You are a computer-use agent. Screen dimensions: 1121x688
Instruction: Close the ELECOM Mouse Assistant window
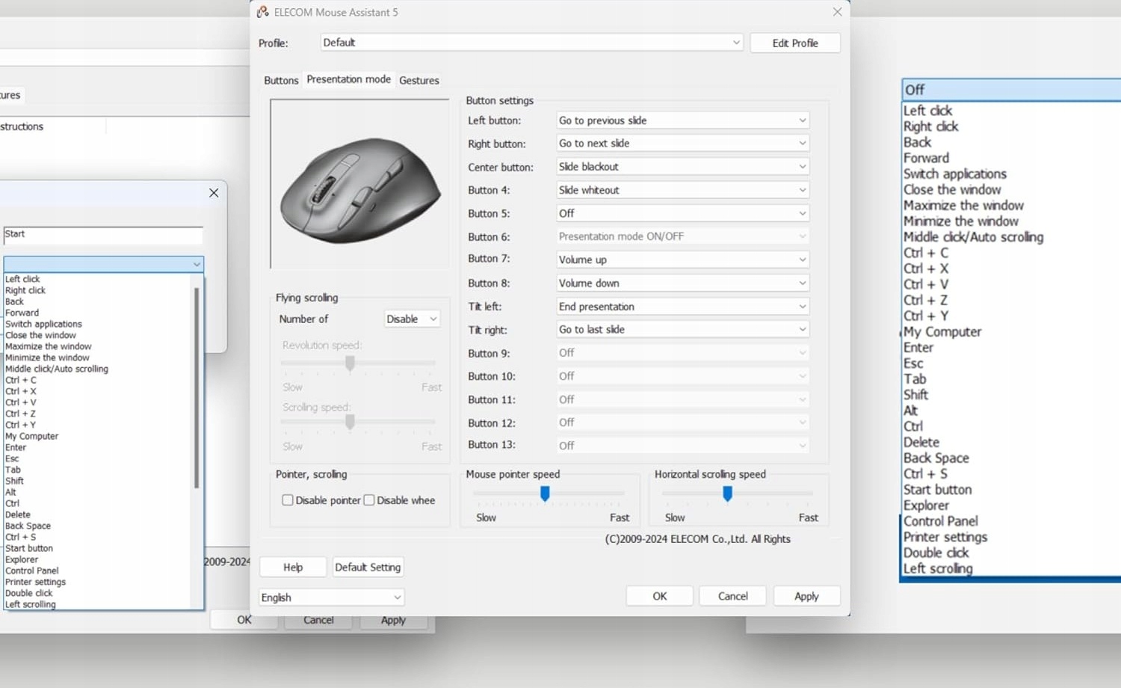pos(837,12)
